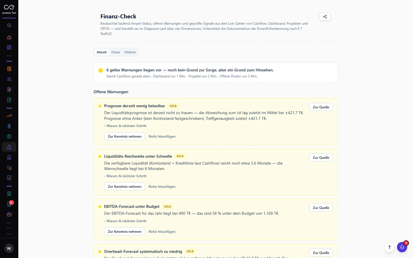
Task: Click 'Zur Quelle' for EBITDA-Forecast unter Budget
Action: pos(321,208)
